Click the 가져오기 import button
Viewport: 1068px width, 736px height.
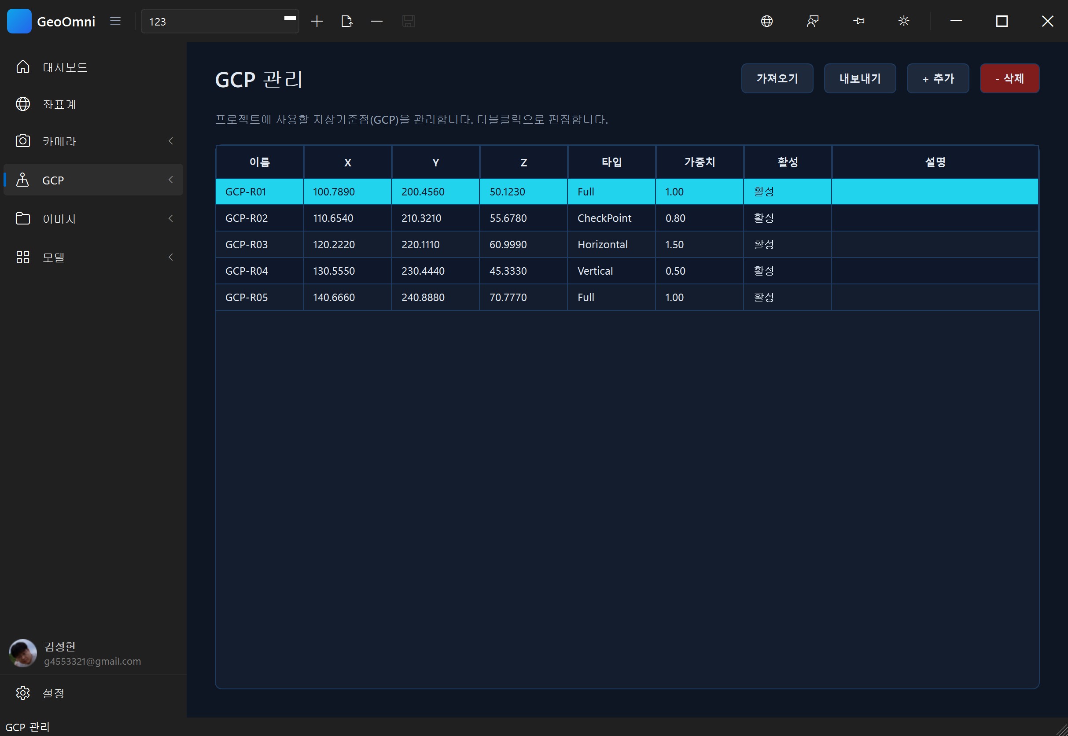(x=777, y=78)
